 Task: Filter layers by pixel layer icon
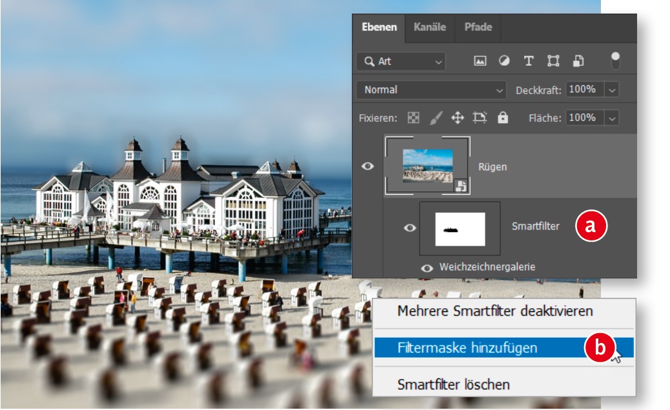(x=480, y=61)
